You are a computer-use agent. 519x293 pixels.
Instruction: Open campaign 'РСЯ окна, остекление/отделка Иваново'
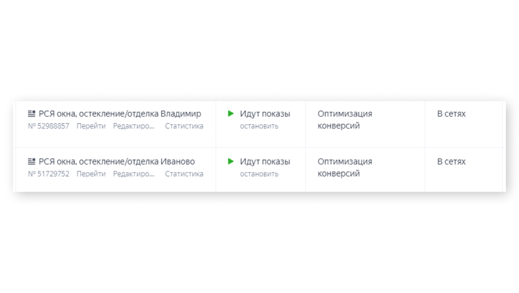point(117,162)
